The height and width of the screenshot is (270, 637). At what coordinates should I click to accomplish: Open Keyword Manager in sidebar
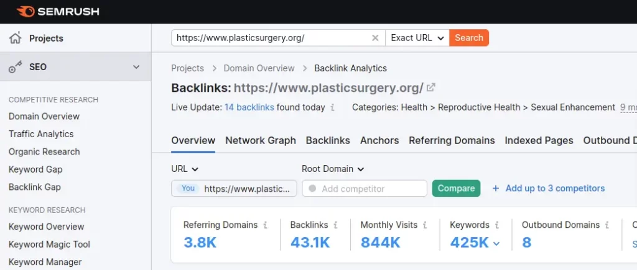coord(45,263)
